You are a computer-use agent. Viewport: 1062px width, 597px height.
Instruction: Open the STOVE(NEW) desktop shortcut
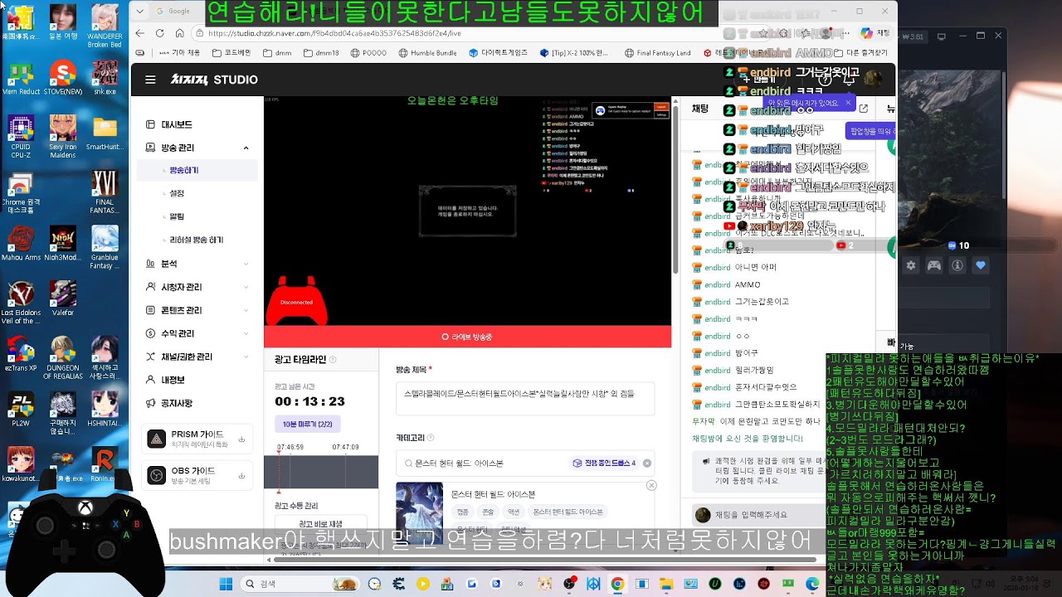tap(63, 76)
